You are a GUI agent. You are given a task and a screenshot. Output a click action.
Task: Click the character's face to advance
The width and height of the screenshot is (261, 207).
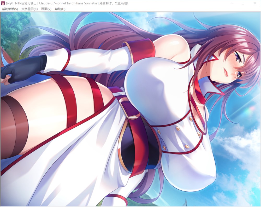click(230, 68)
